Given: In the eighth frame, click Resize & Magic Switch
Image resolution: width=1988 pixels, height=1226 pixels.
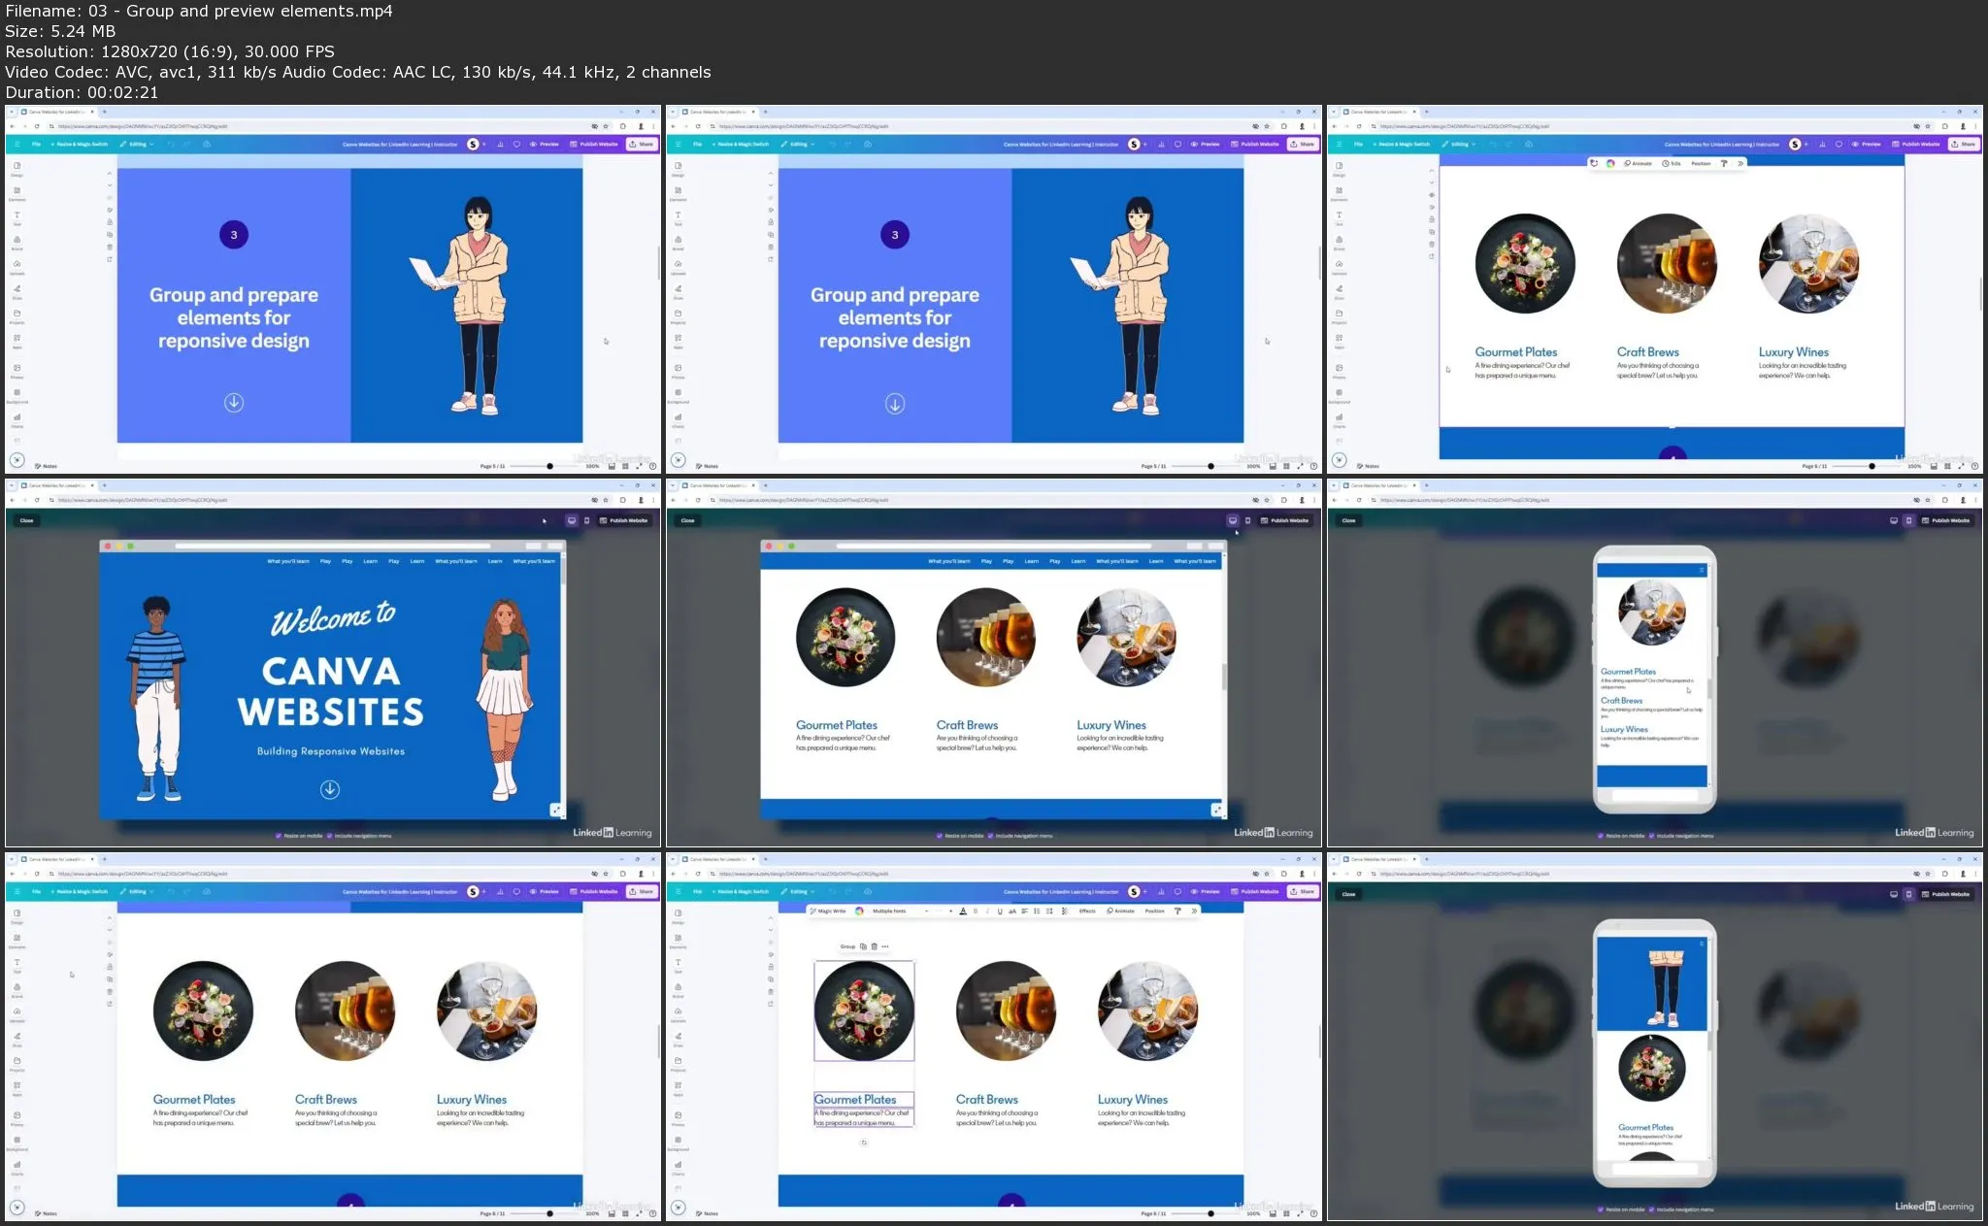Looking at the screenshot, I should click(x=741, y=891).
